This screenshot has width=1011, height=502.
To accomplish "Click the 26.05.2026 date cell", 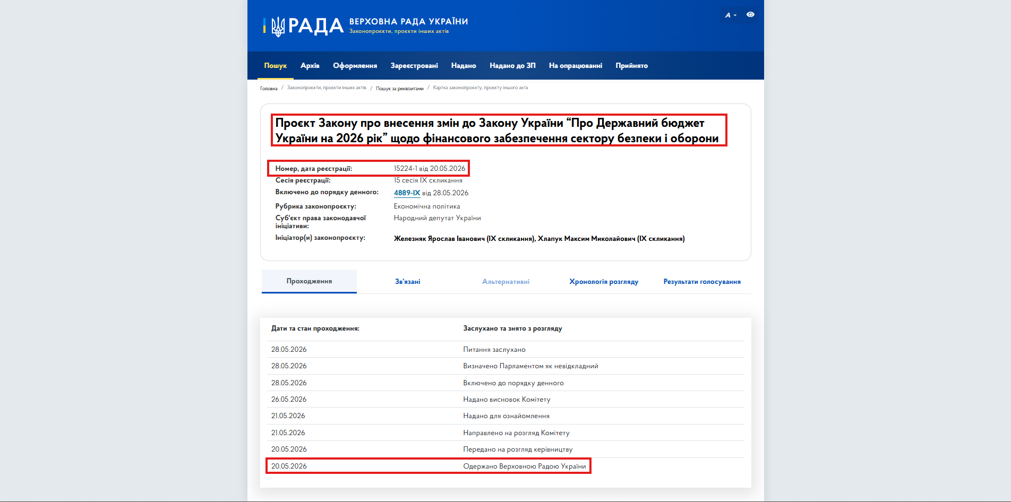I will tap(289, 400).
